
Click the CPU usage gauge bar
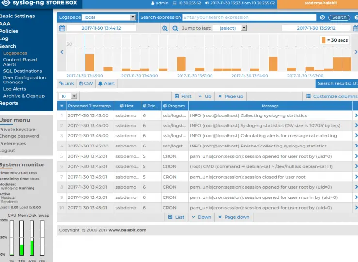[12, 238]
